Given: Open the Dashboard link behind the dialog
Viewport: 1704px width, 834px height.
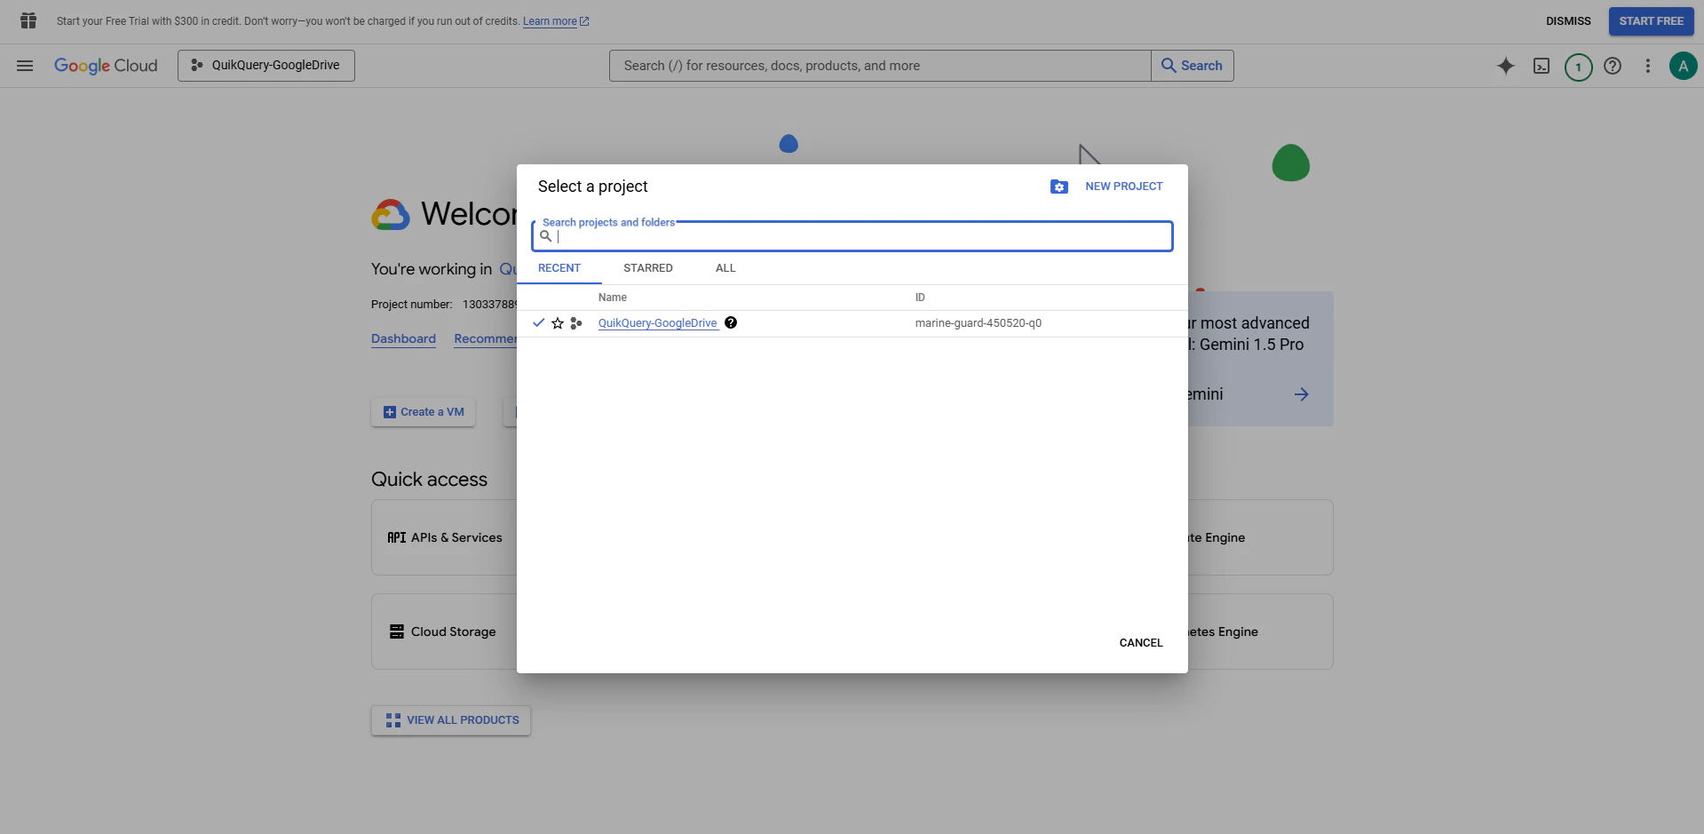Looking at the screenshot, I should [403, 339].
